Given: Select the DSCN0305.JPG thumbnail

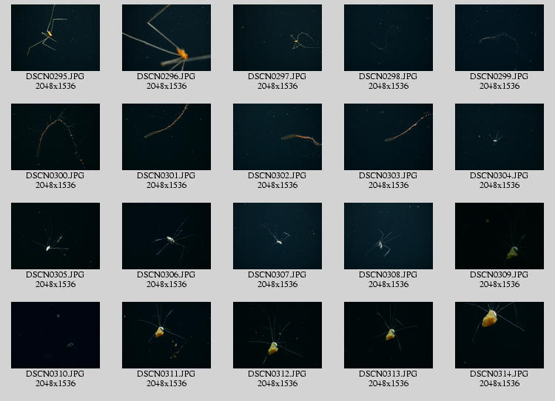Looking at the screenshot, I should [x=55, y=236].
